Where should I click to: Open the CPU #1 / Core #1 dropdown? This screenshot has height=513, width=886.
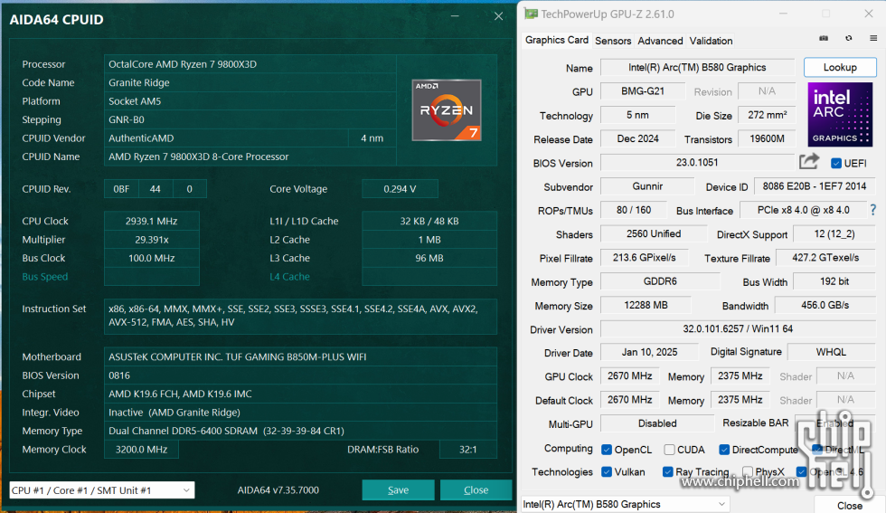pos(102,489)
